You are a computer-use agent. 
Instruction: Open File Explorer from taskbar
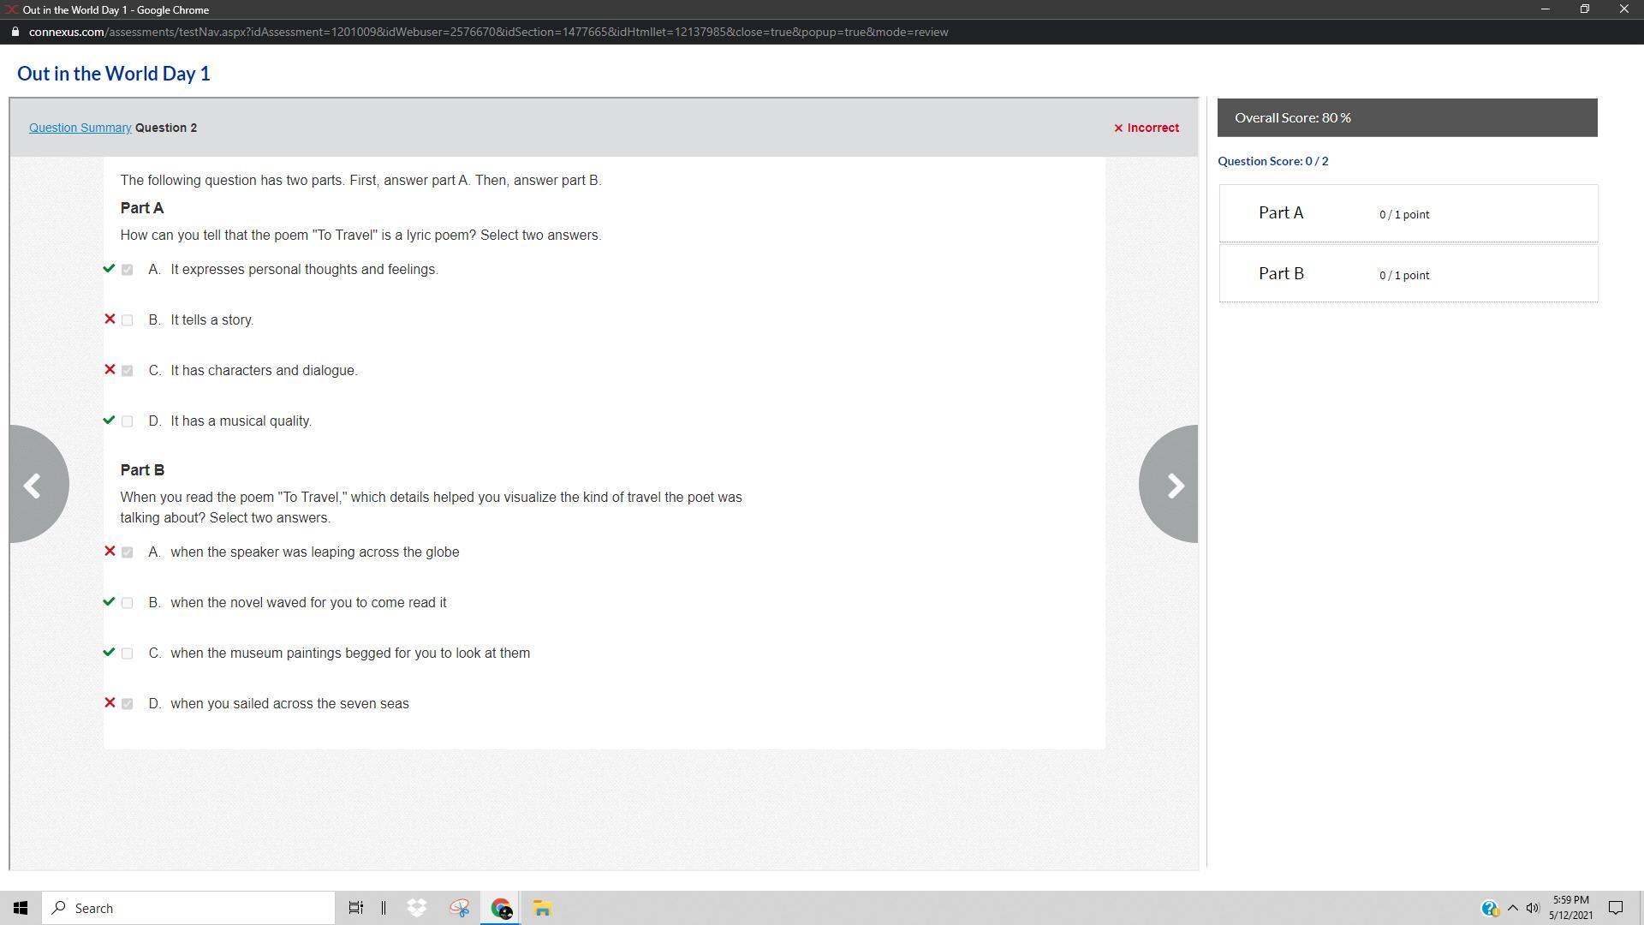pyautogui.click(x=542, y=908)
